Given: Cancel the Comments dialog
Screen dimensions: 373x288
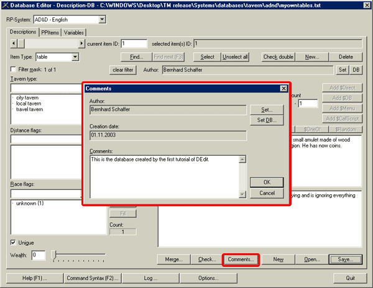Looking at the screenshot, I should pyautogui.click(x=267, y=193).
